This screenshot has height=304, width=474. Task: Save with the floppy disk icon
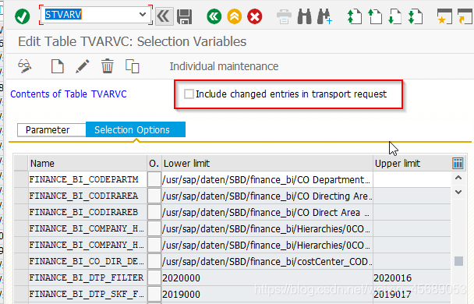coord(185,16)
